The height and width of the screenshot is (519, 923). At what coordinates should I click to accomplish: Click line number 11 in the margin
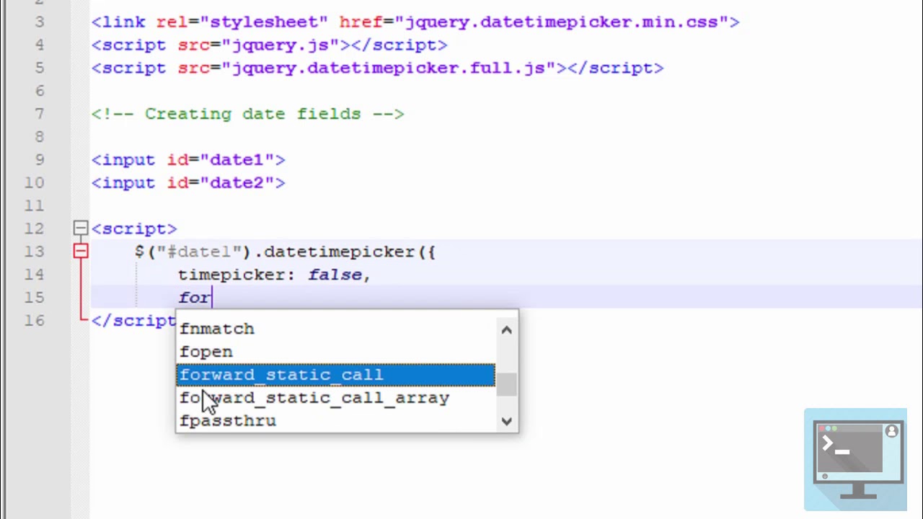pos(34,206)
